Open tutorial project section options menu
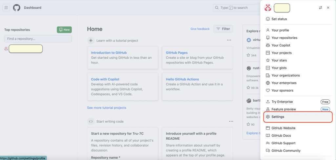Image resolution: width=336 pixels, height=160 pixels. tap(229, 40)
